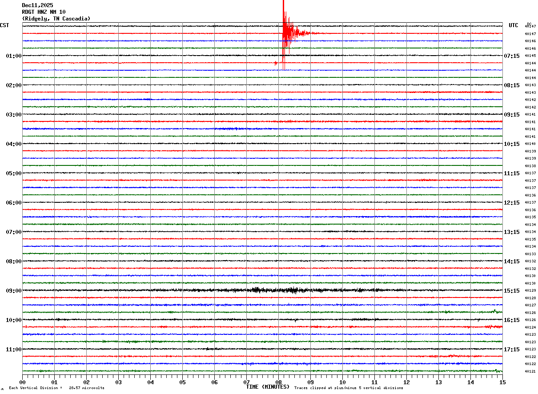Click the 13:15 UTC time label

512,232
